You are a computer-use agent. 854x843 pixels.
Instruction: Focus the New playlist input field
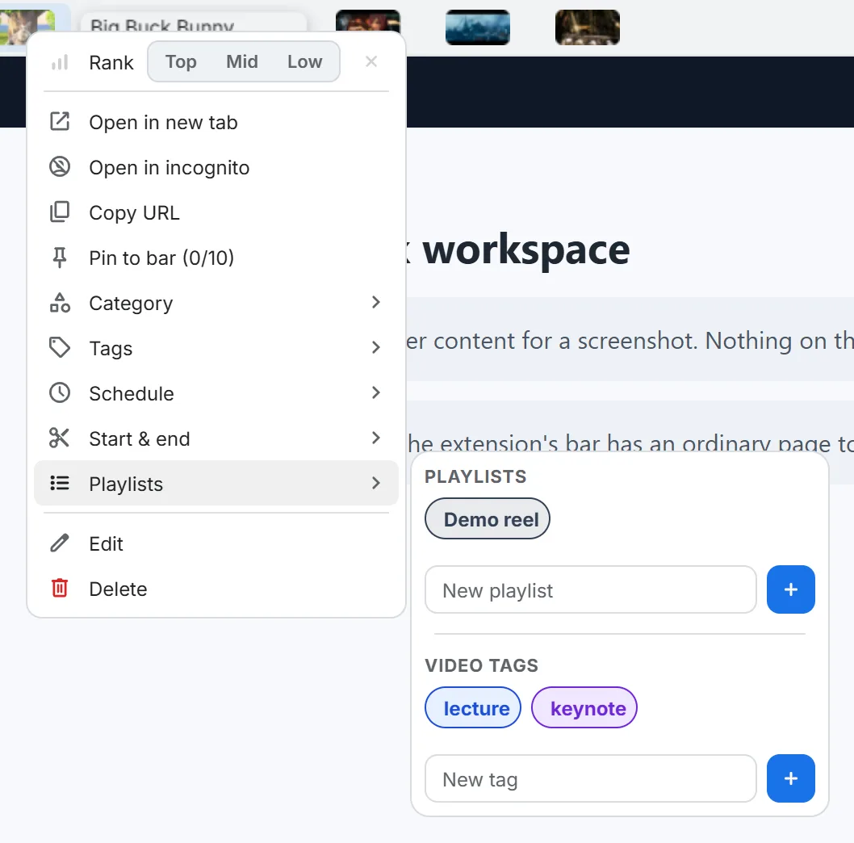point(590,589)
